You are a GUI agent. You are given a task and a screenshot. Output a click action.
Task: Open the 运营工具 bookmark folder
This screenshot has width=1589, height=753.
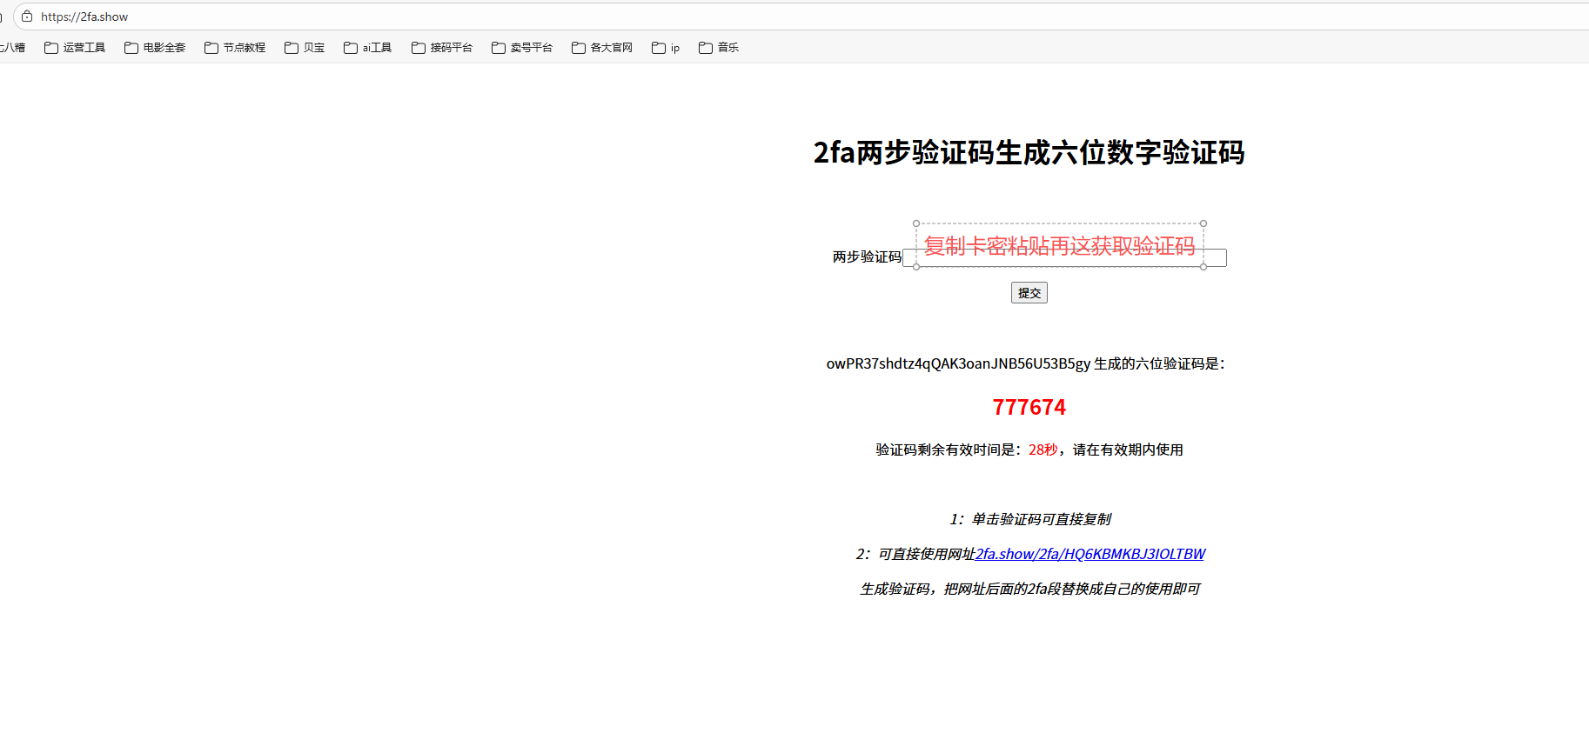coord(75,48)
